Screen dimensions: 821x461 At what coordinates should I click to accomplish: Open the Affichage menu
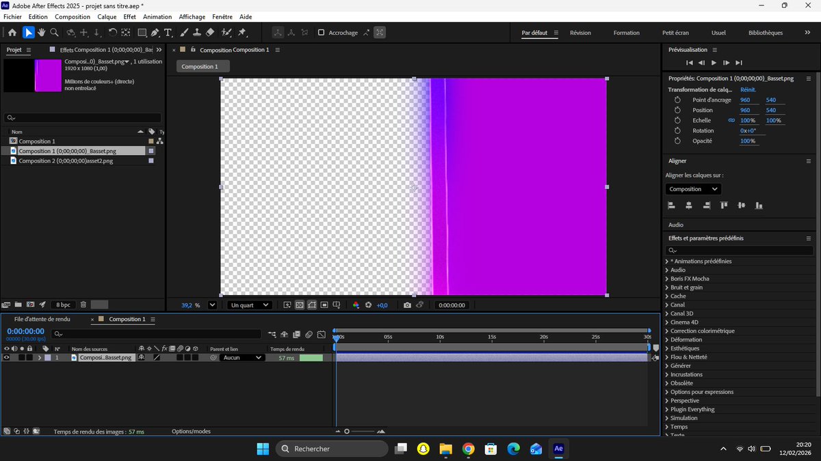tap(192, 16)
